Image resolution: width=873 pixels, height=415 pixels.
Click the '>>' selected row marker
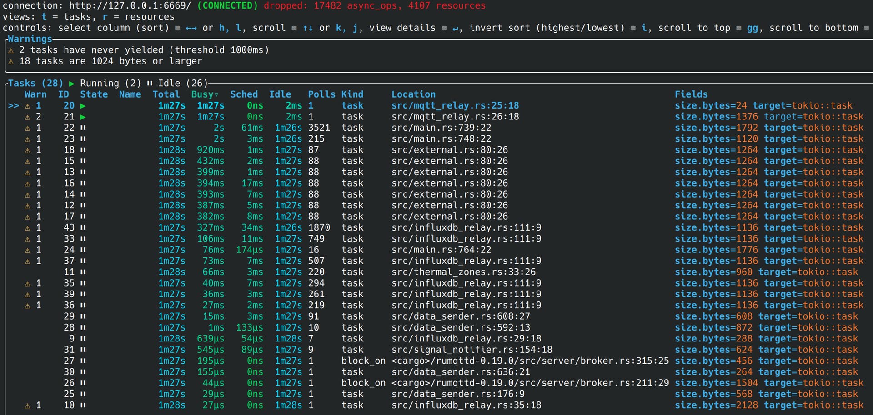[14, 106]
